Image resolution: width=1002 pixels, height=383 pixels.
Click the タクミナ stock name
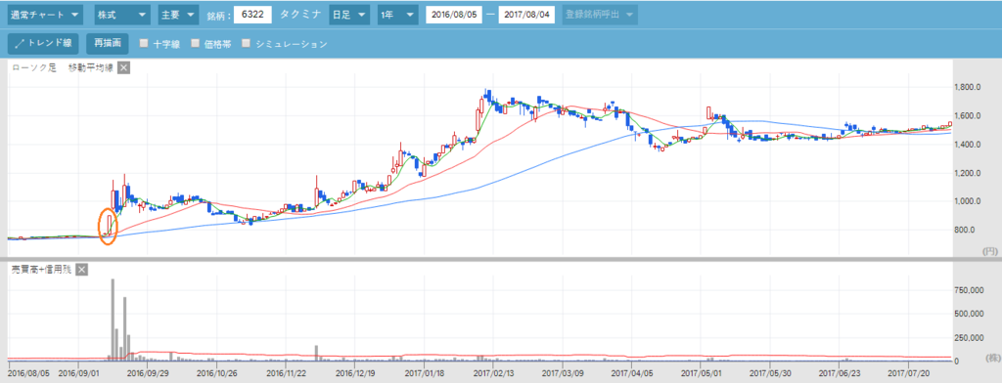[299, 14]
